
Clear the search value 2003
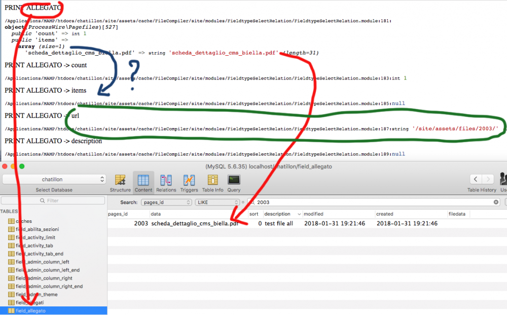click(496, 202)
